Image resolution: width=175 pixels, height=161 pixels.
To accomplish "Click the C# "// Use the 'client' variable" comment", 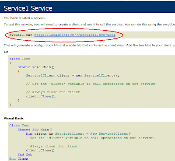I will point(91,84).
